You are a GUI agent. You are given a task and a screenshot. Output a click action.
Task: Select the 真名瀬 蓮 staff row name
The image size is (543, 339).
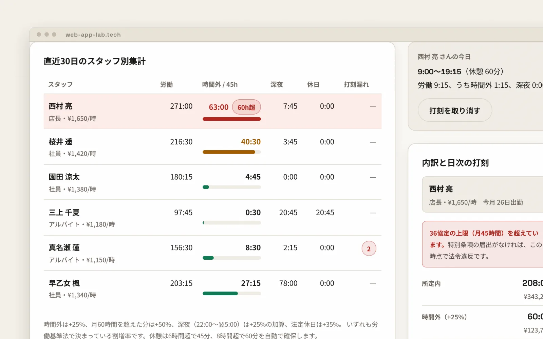coord(64,248)
